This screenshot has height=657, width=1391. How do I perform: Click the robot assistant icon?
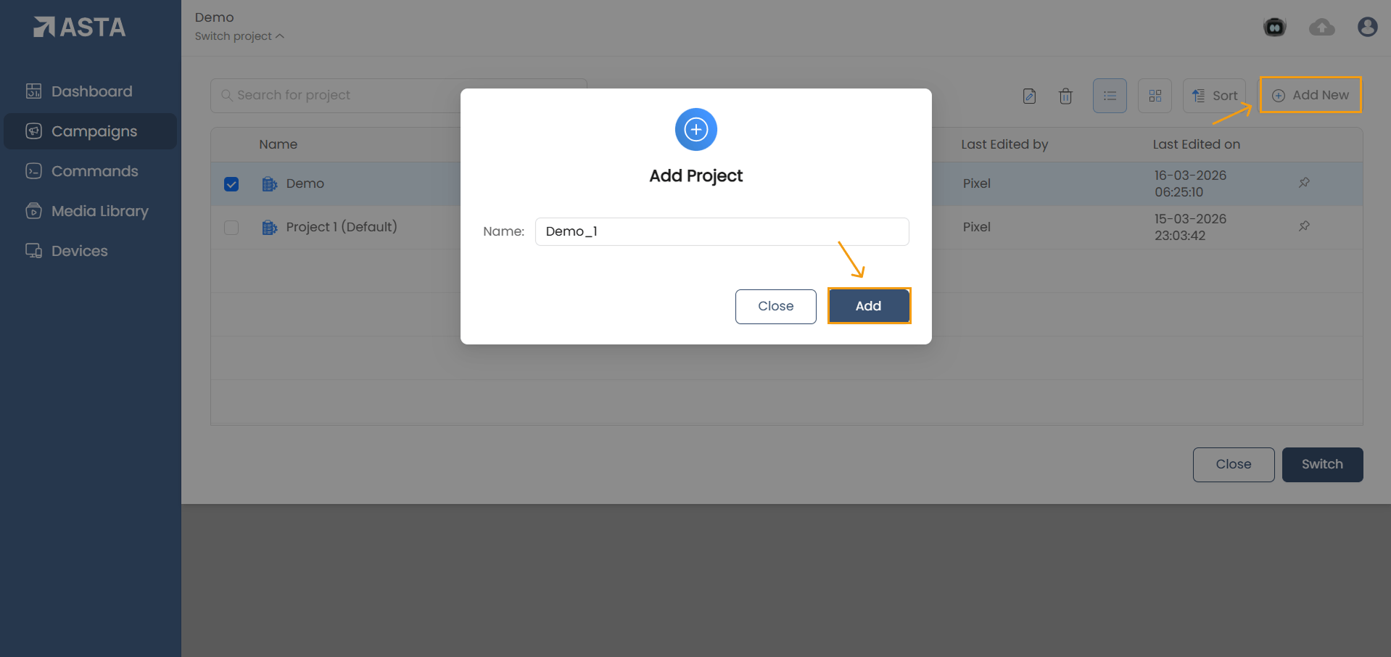1274,28
